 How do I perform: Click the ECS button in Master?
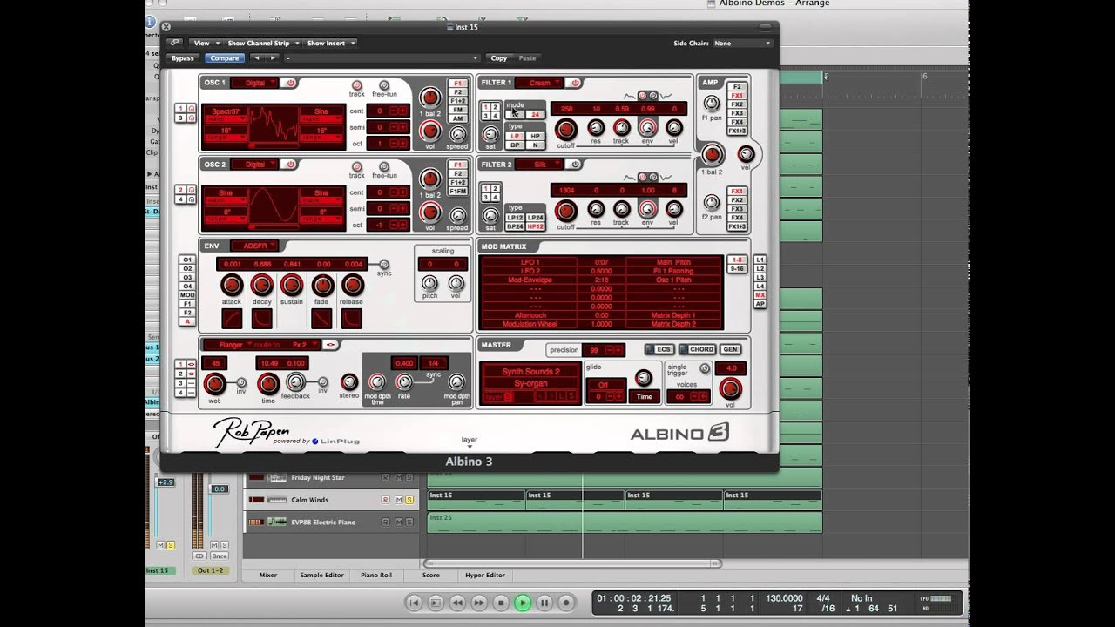pos(659,349)
